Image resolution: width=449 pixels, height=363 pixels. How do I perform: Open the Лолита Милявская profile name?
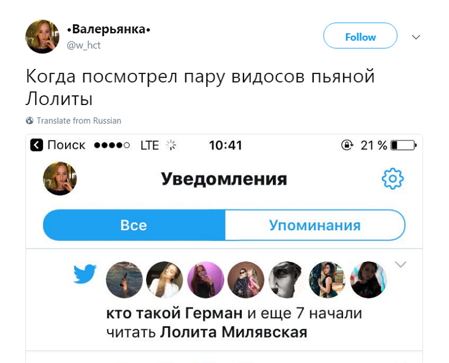[x=233, y=332]
